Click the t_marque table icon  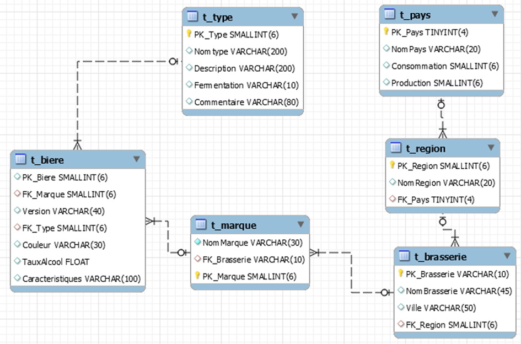point(201,225)
